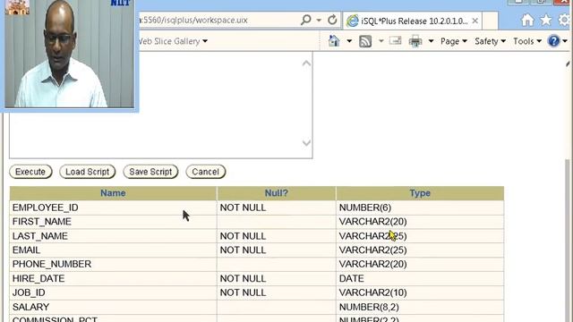
Task: Expand the feeds dropdown arrow
Action: click(x=381, y=41)
